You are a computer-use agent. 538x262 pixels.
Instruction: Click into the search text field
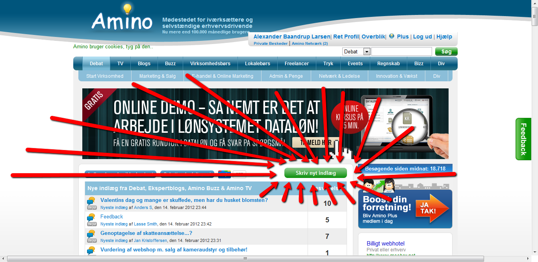pyautogui.click(x=402, y=51)
